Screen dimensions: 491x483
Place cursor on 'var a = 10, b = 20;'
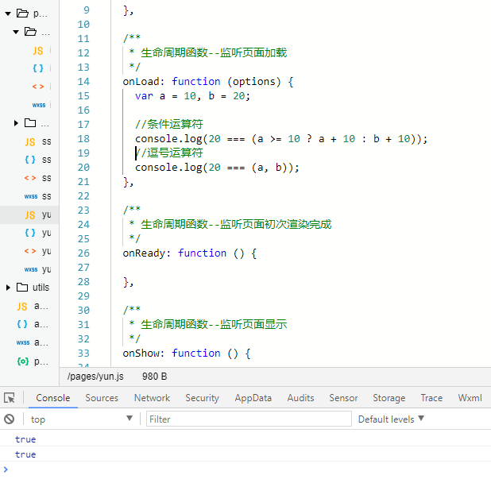pyautogui.click(x=192, y=96)
